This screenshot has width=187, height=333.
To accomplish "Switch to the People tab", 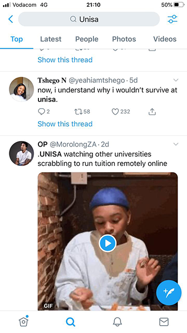I will click(x=87, y=39).
